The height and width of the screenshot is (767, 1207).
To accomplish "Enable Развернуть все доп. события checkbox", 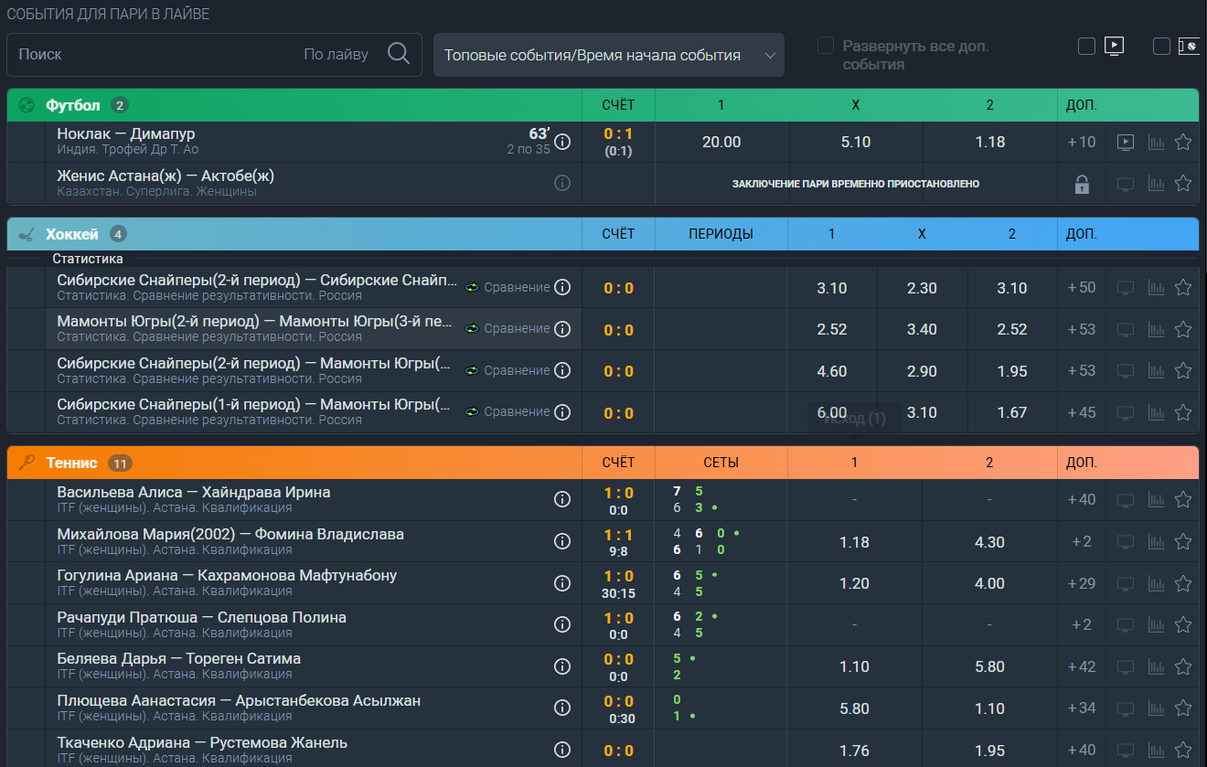I will point(826,46).
